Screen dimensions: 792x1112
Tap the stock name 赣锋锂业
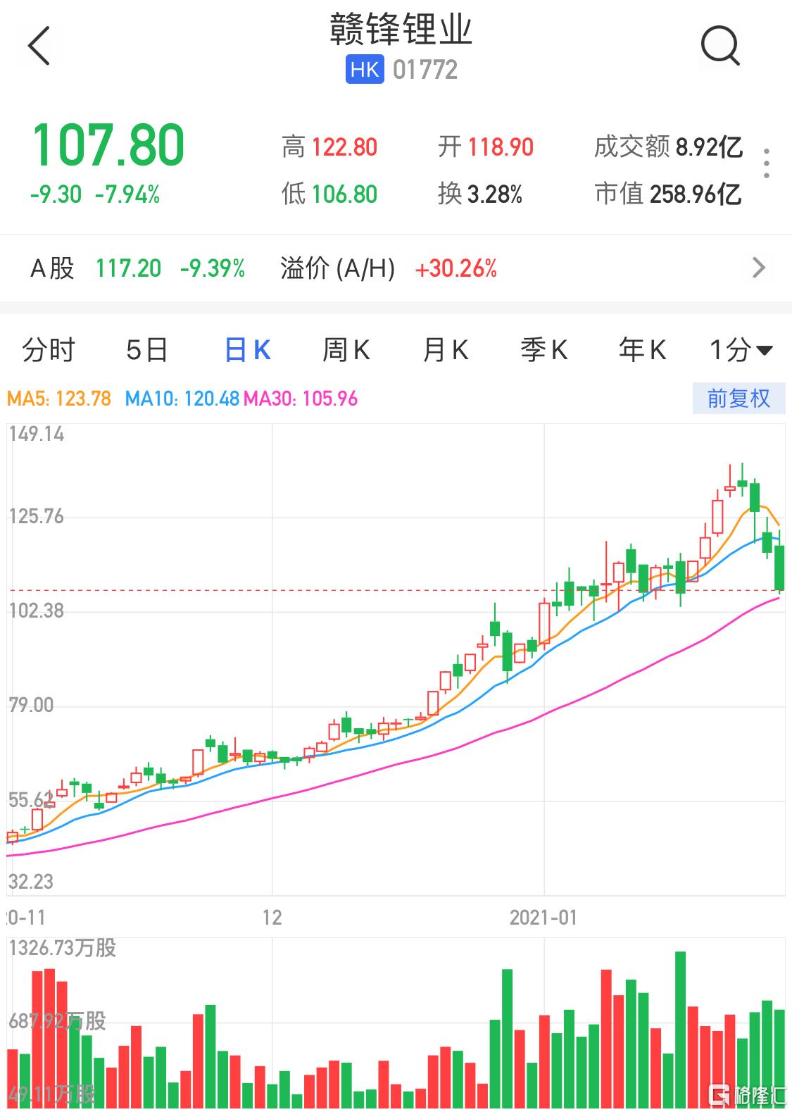coord(401,30)
